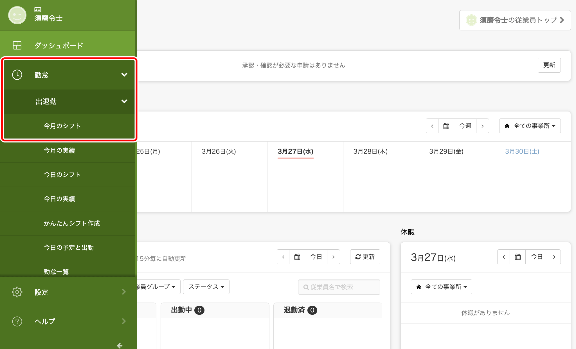Viewport: 576px width, 349px height.
Task: Open the 休暇 panel calendar picker icon
Action: [517, 257]
